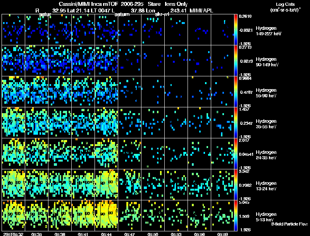The width and height of the screenshot is (310, 236).
Task: Click the 'Cassini/MIMI Inca mTOF' title text
Action: click(x=88, y=4)
